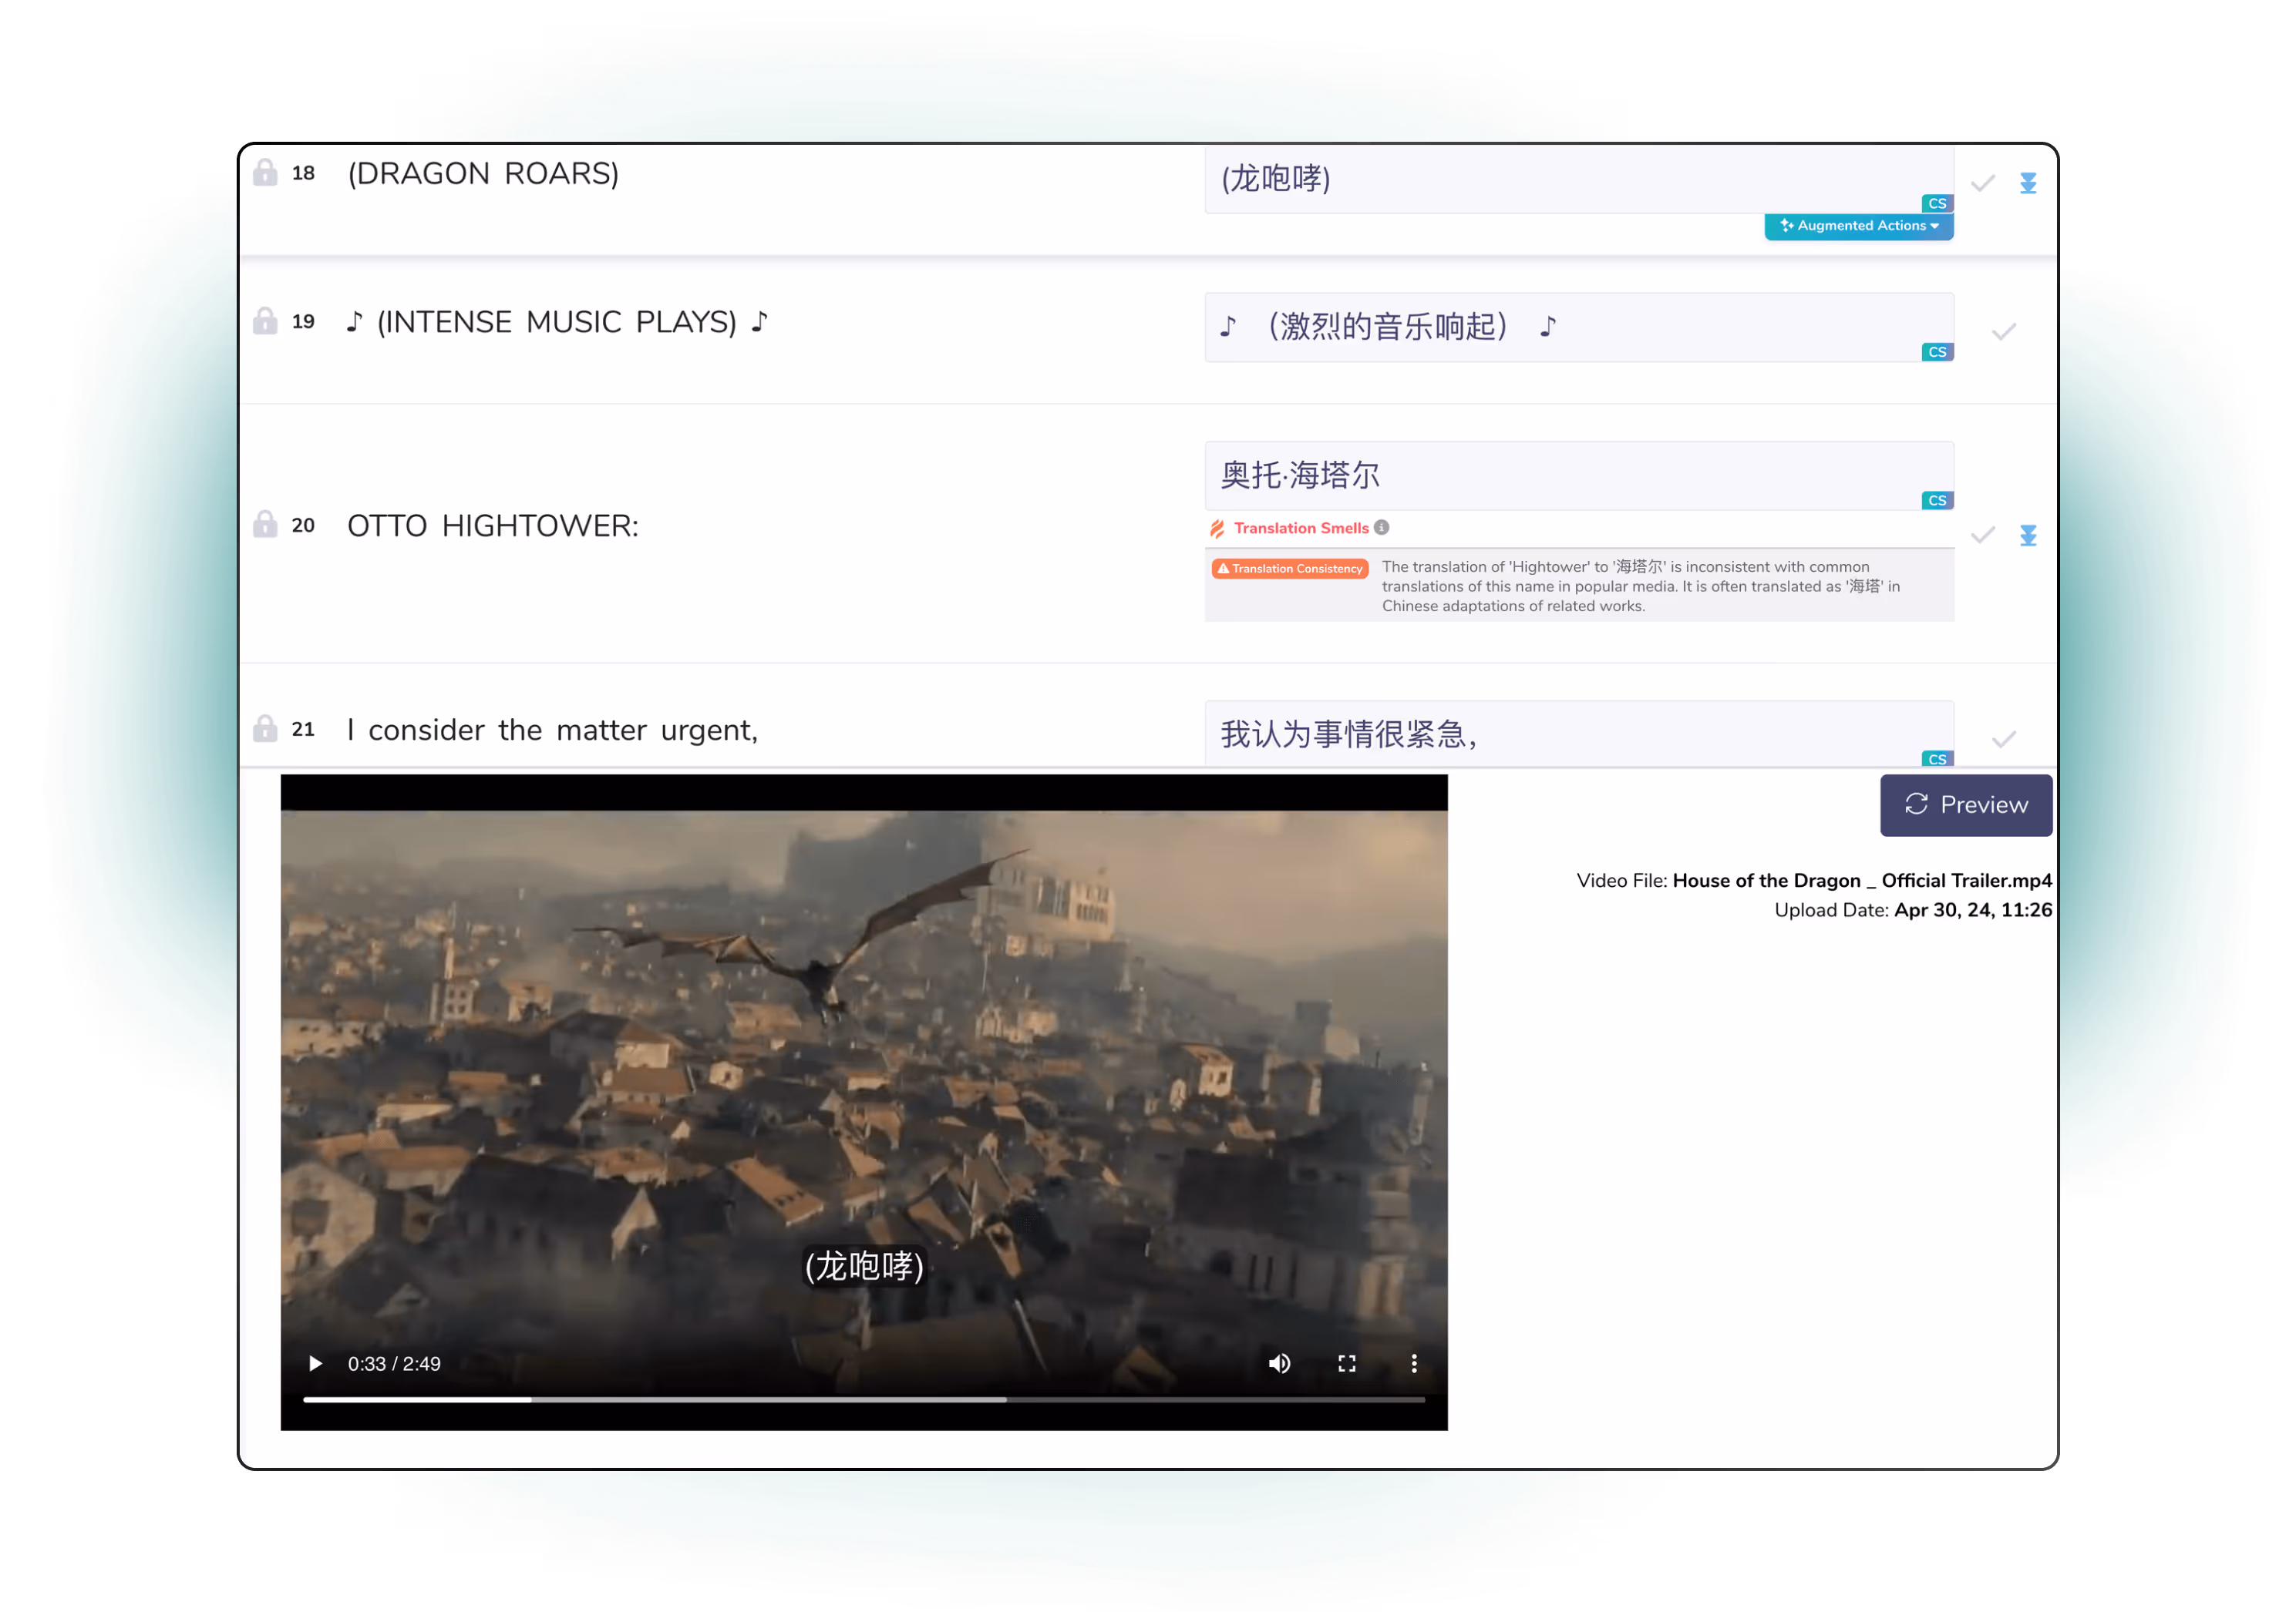This screenshot has height=1612, width=2296.
Task: Mark segment 19 translation as confirmed
Action: point(2004,332)
